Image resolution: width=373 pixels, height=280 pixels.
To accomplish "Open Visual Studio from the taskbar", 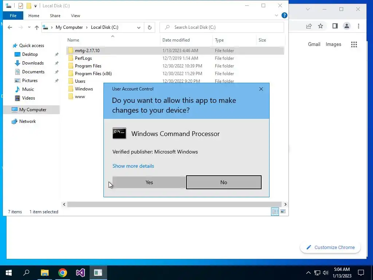I will coord(81,273).
